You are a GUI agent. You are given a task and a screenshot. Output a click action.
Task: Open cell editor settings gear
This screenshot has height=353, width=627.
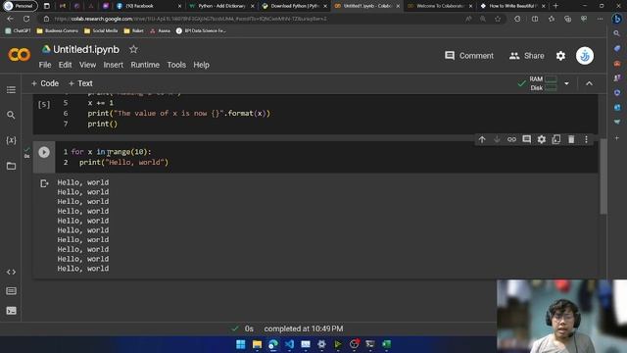click(x=541, y=139)
